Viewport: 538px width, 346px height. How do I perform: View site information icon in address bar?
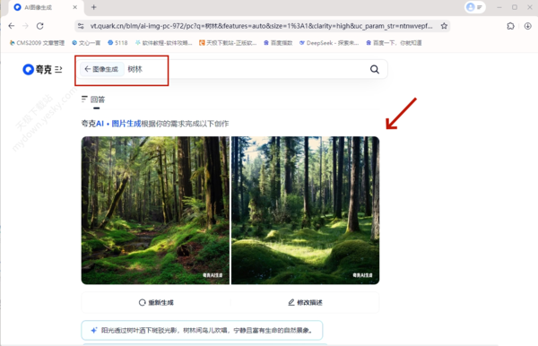click(81, 26)
